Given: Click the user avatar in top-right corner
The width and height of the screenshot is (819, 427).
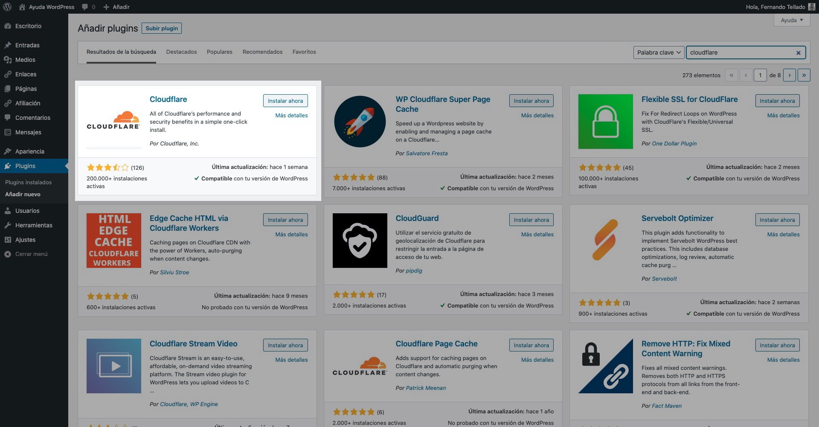Looking at the screenshot, I should 811,7.
